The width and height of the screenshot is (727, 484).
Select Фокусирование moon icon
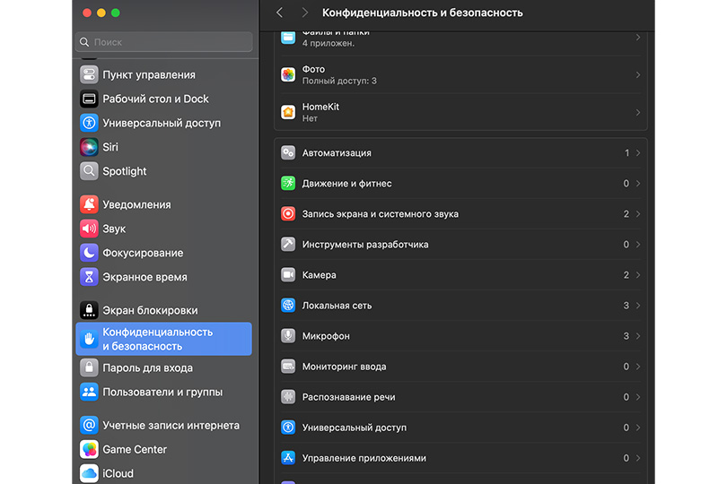(x=89, y=253)
